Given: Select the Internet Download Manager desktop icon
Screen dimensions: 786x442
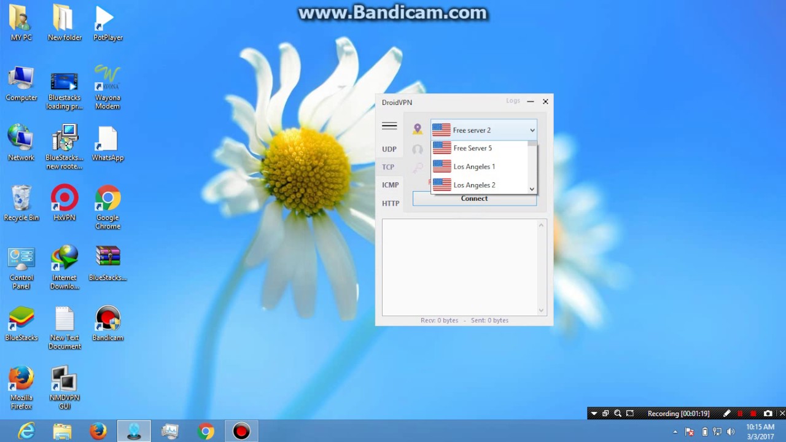Looking at the screenshot, I should 64,268.
